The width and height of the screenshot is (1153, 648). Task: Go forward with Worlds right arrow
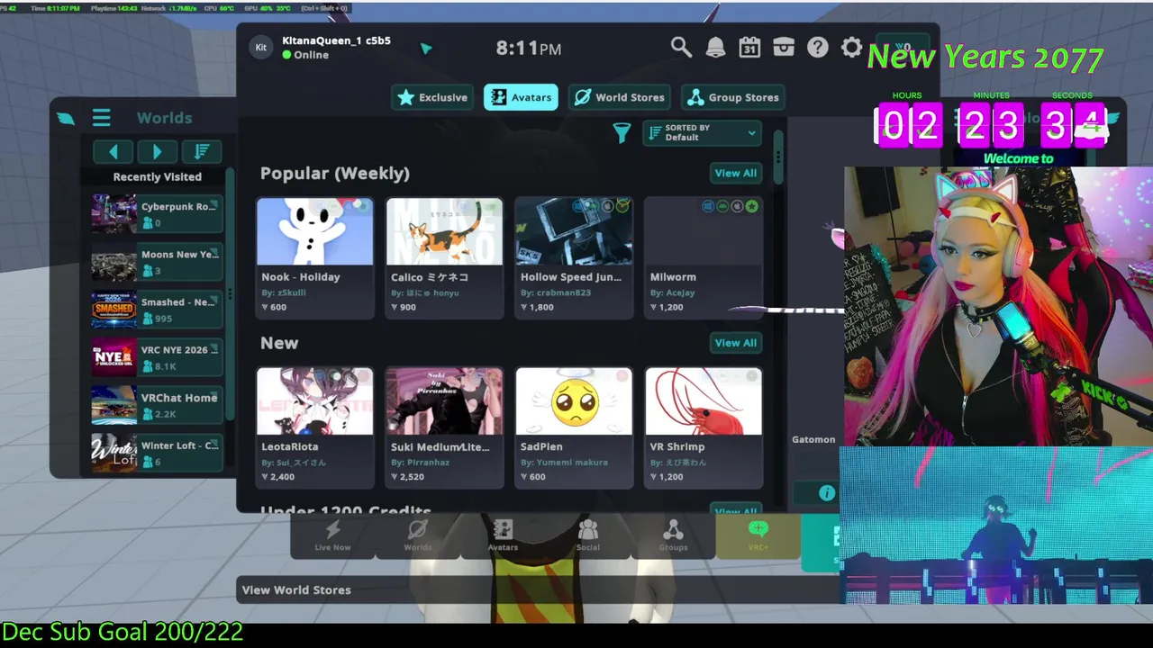pos(157,151)
